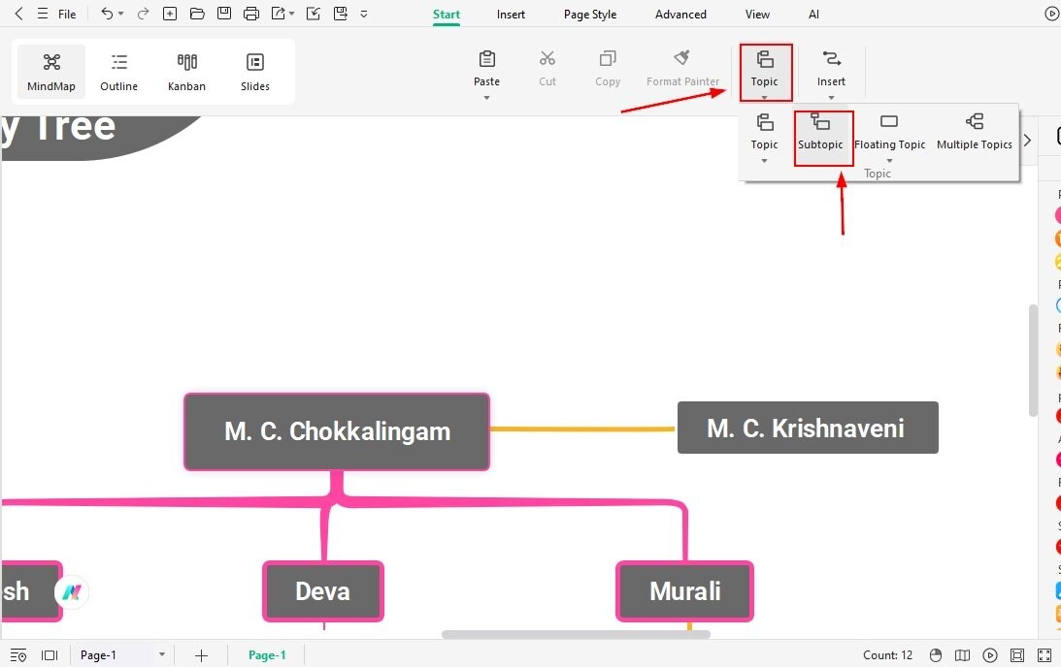Open the fullscreen view icon
This screenshot has height=667, width=1061.
coord(1044,654)
